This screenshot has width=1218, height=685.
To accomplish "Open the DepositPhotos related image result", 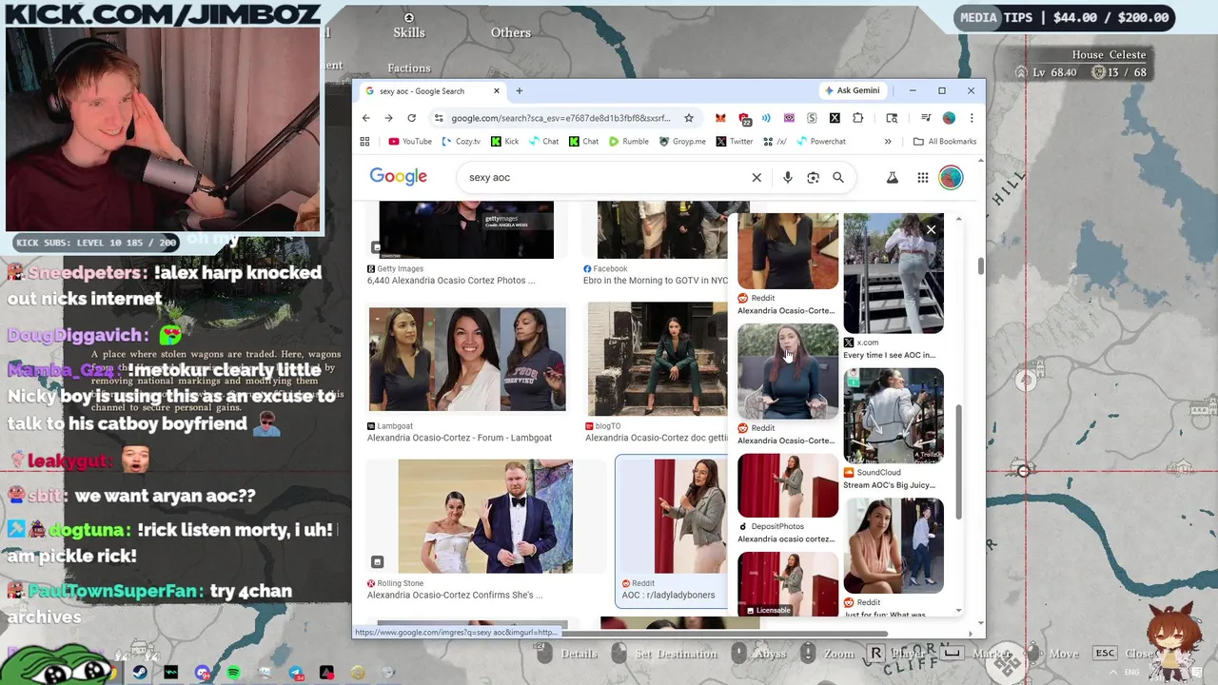I will pyautogui.click(x=788, y=485).
